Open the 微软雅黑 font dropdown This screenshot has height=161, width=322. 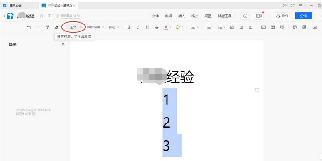click(95, 27)
